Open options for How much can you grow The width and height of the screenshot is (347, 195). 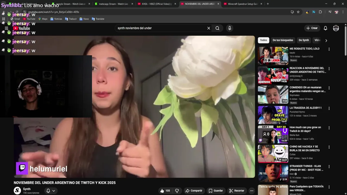click(329, 128)
